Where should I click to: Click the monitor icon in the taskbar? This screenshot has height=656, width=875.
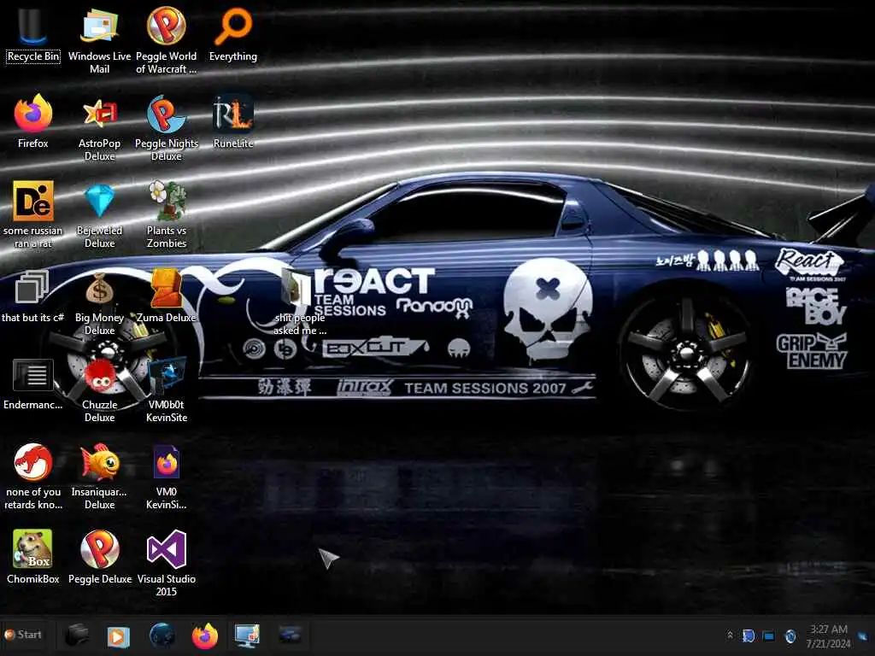coord(247,635)
